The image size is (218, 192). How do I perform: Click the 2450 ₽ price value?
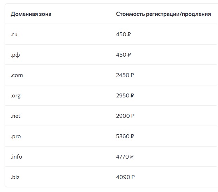point(125,75)
